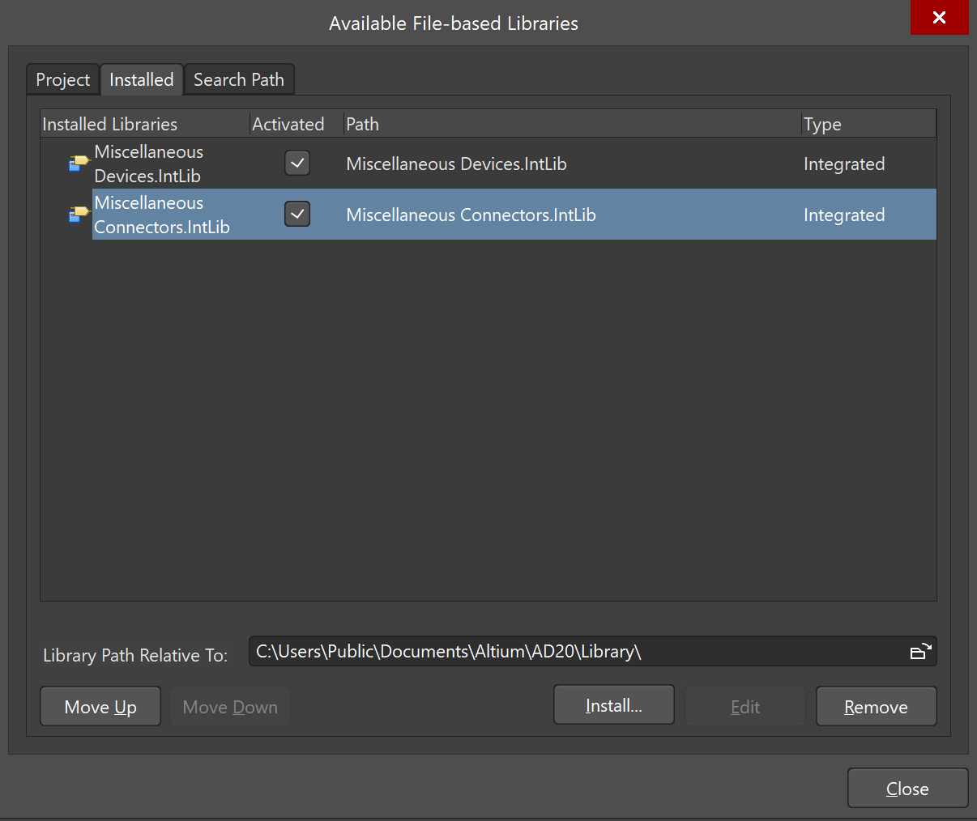The width and height of the screenshot is (977, 821).
Task: Click the red X close window button
Action: pyautogui.click(x=939, y=18)
